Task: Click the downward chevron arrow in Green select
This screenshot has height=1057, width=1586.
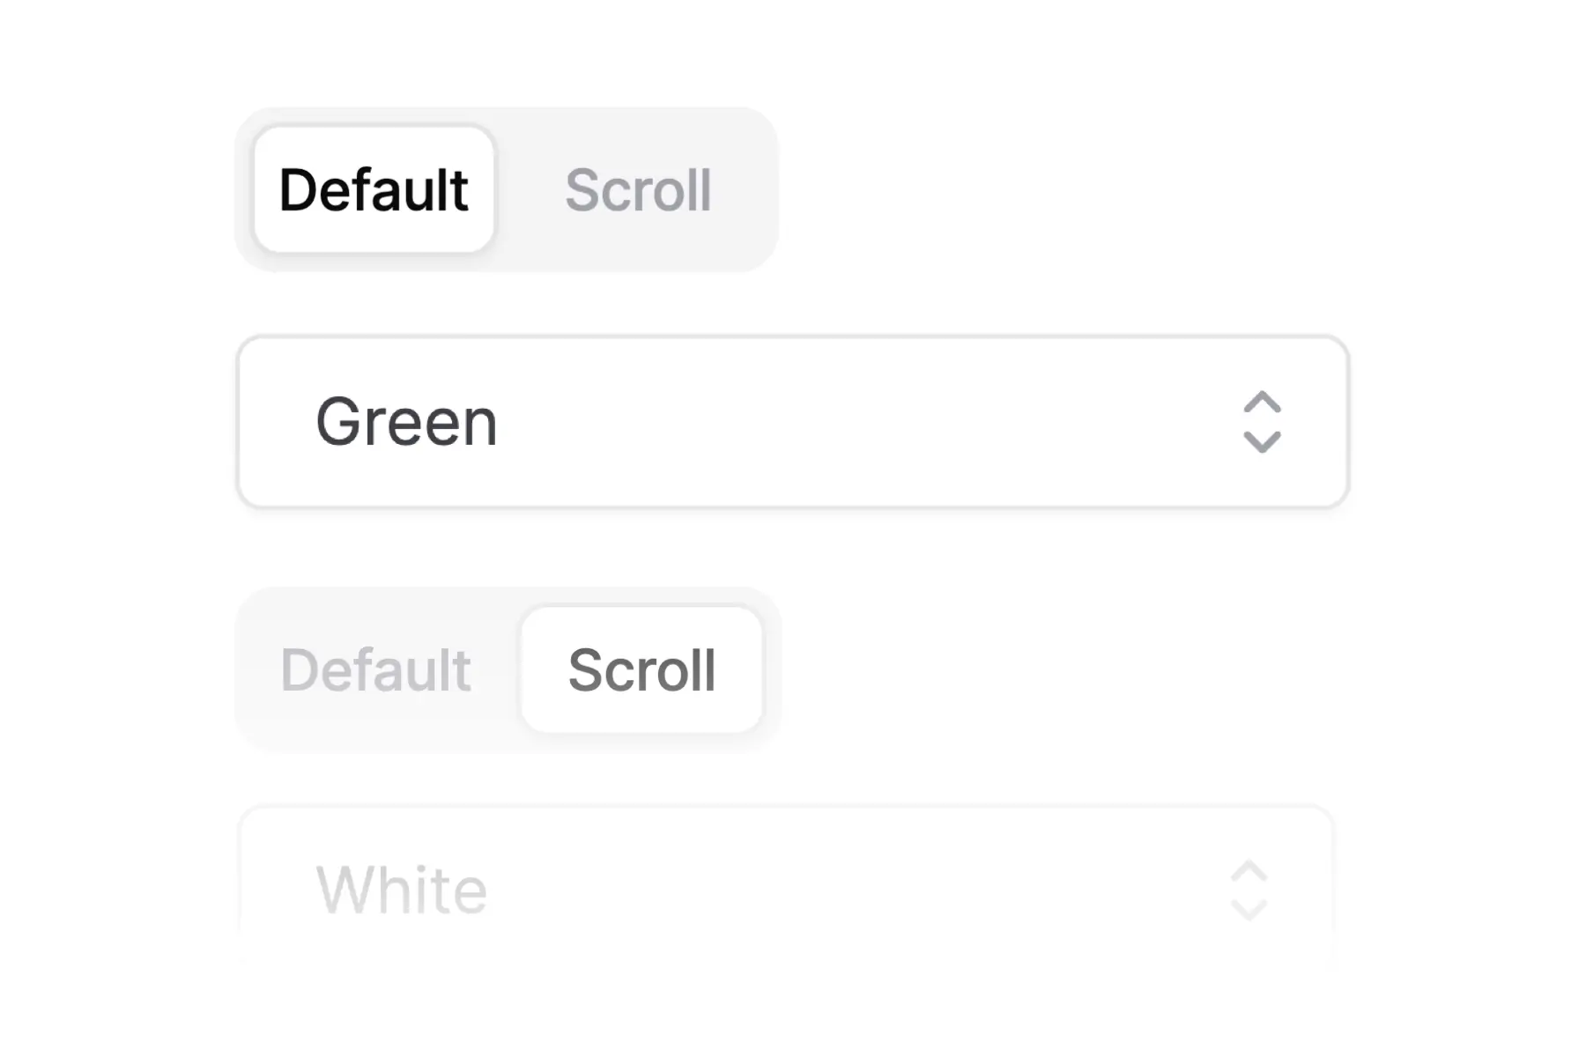Action: pyautogui.click(x=1262, y=441)
